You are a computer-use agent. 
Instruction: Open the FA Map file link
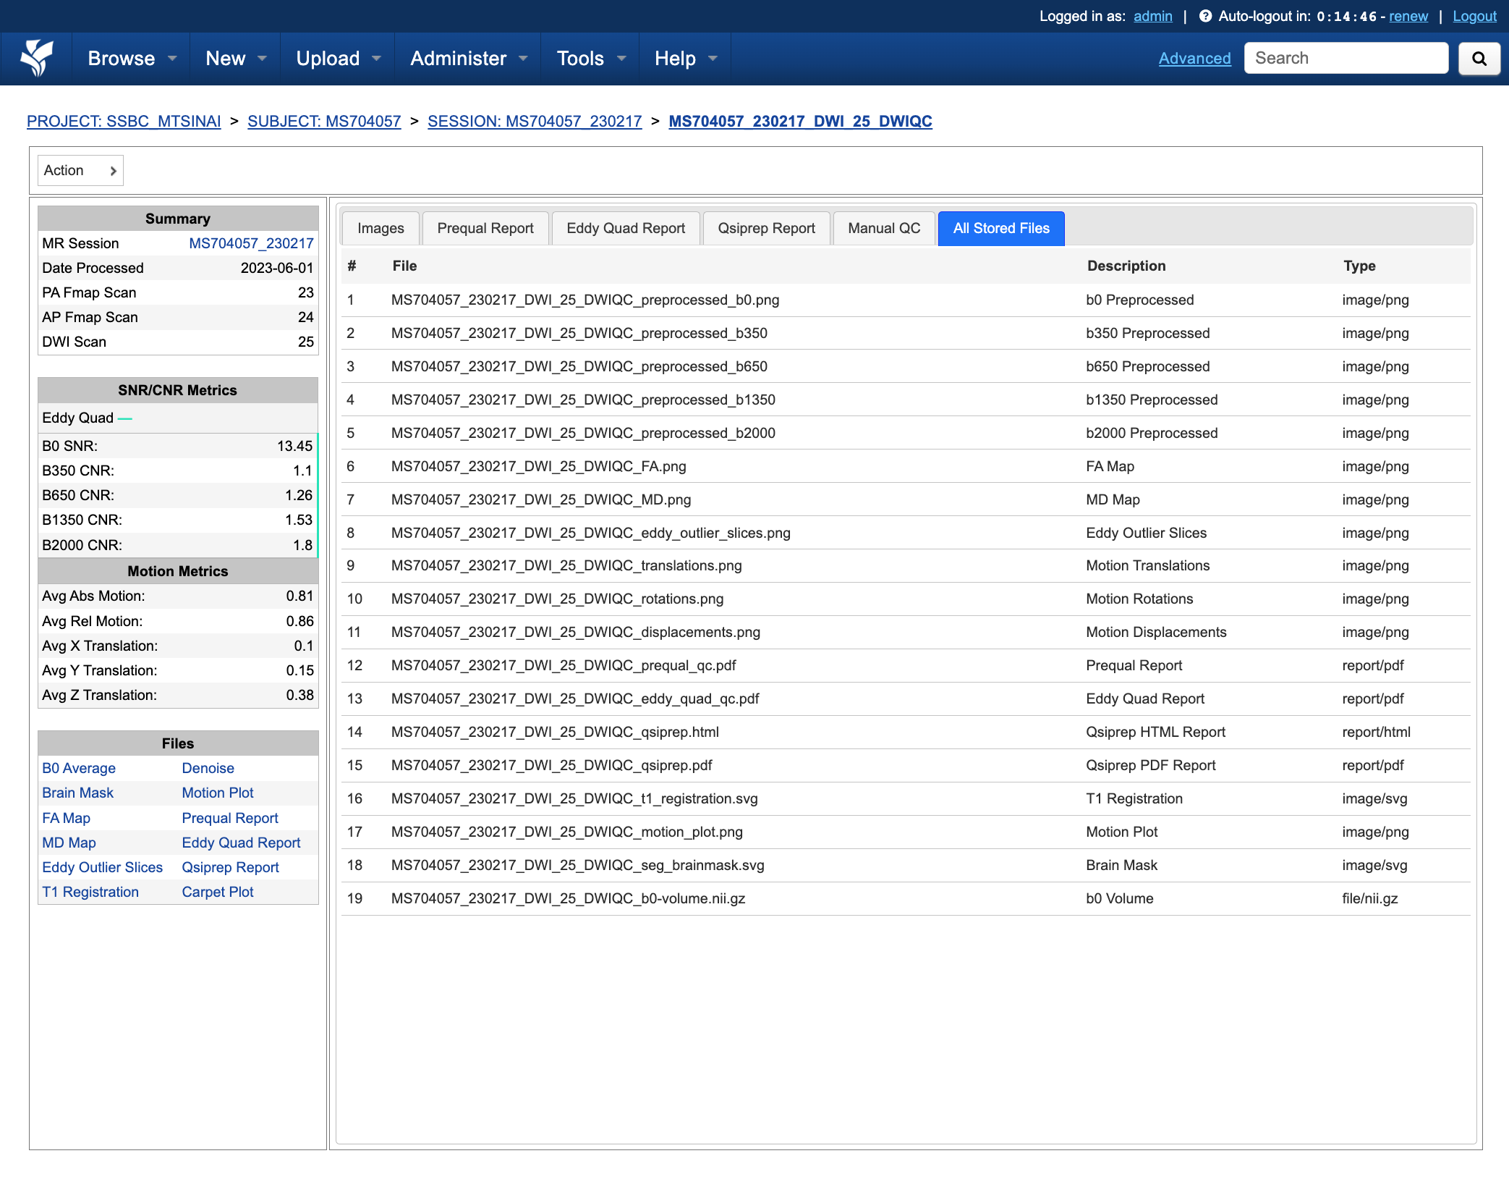(x=66, y=818)
